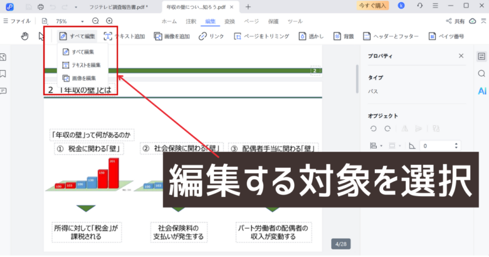This screenshot has height=257, width=489.
Task: Choose 画像を編集 from the edit menu
Action: click(79, 78)
